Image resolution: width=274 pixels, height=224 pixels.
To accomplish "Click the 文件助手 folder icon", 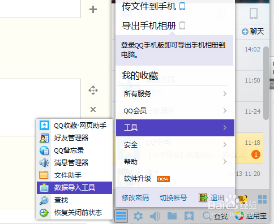I will click(44, 175).
